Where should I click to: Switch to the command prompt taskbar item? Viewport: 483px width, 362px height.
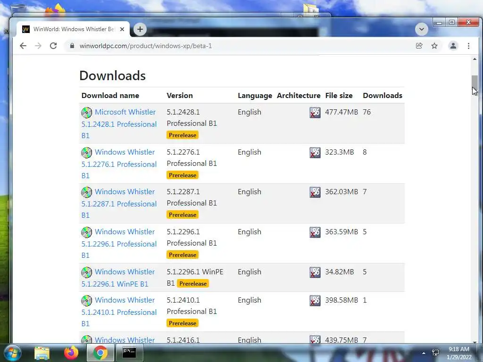(129, 353)
